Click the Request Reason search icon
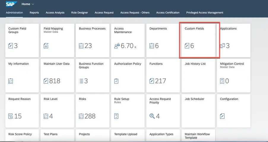The width and height of the screenshot is (268, 142). pyautogui.click(x=11, y=116)
